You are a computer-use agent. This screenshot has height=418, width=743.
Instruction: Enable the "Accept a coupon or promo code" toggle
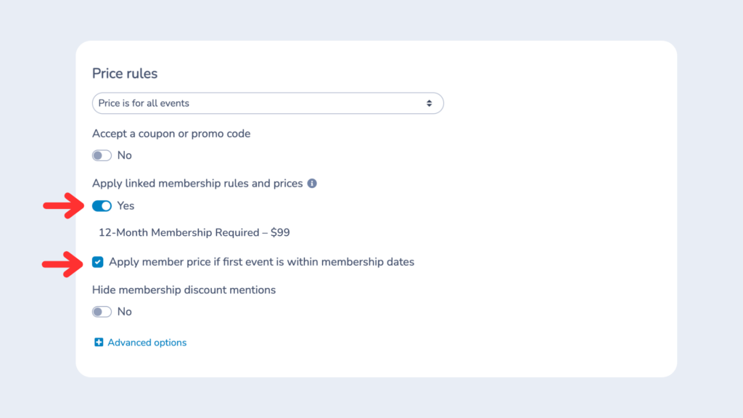101,155
